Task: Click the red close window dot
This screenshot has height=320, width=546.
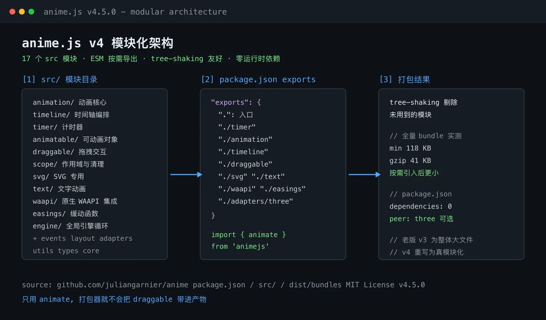Action: [12, 12]
